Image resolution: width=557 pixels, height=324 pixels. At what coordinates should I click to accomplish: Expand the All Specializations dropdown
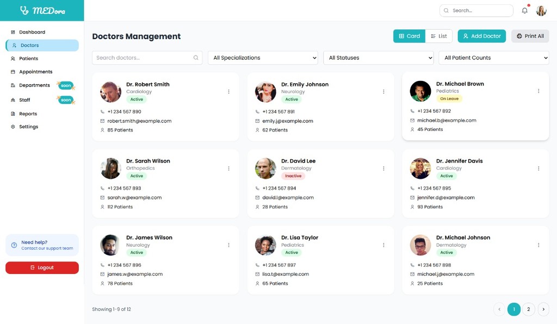tap(263, 58)
